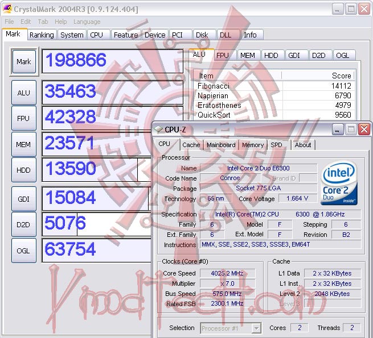This screenshot has height=338, width=373.
Task: Switch to the Device tab
Action: click(155, 35)
